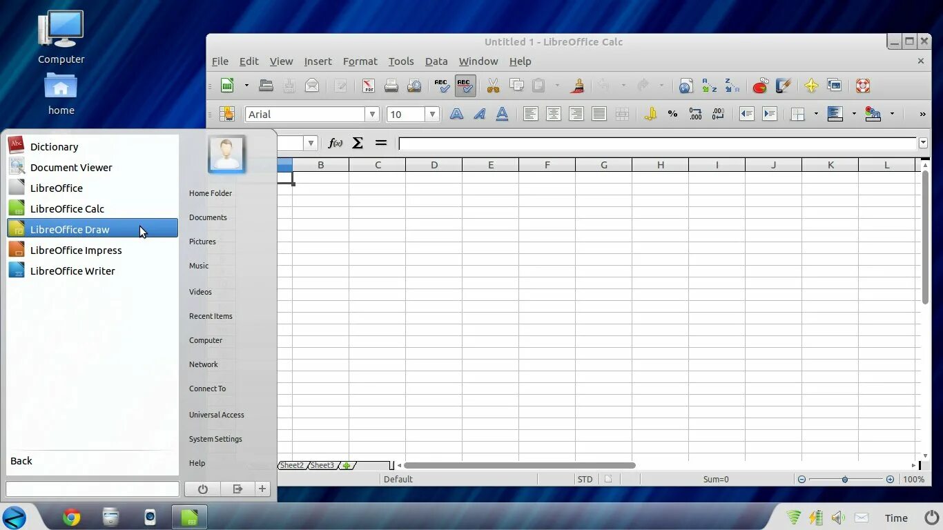Toggle Align Right

(x=576, y=114)
